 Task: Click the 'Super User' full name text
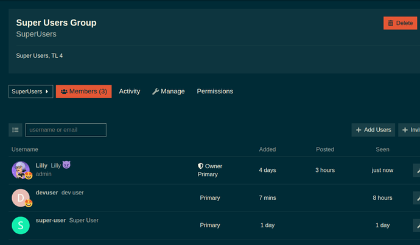point(84,221)
